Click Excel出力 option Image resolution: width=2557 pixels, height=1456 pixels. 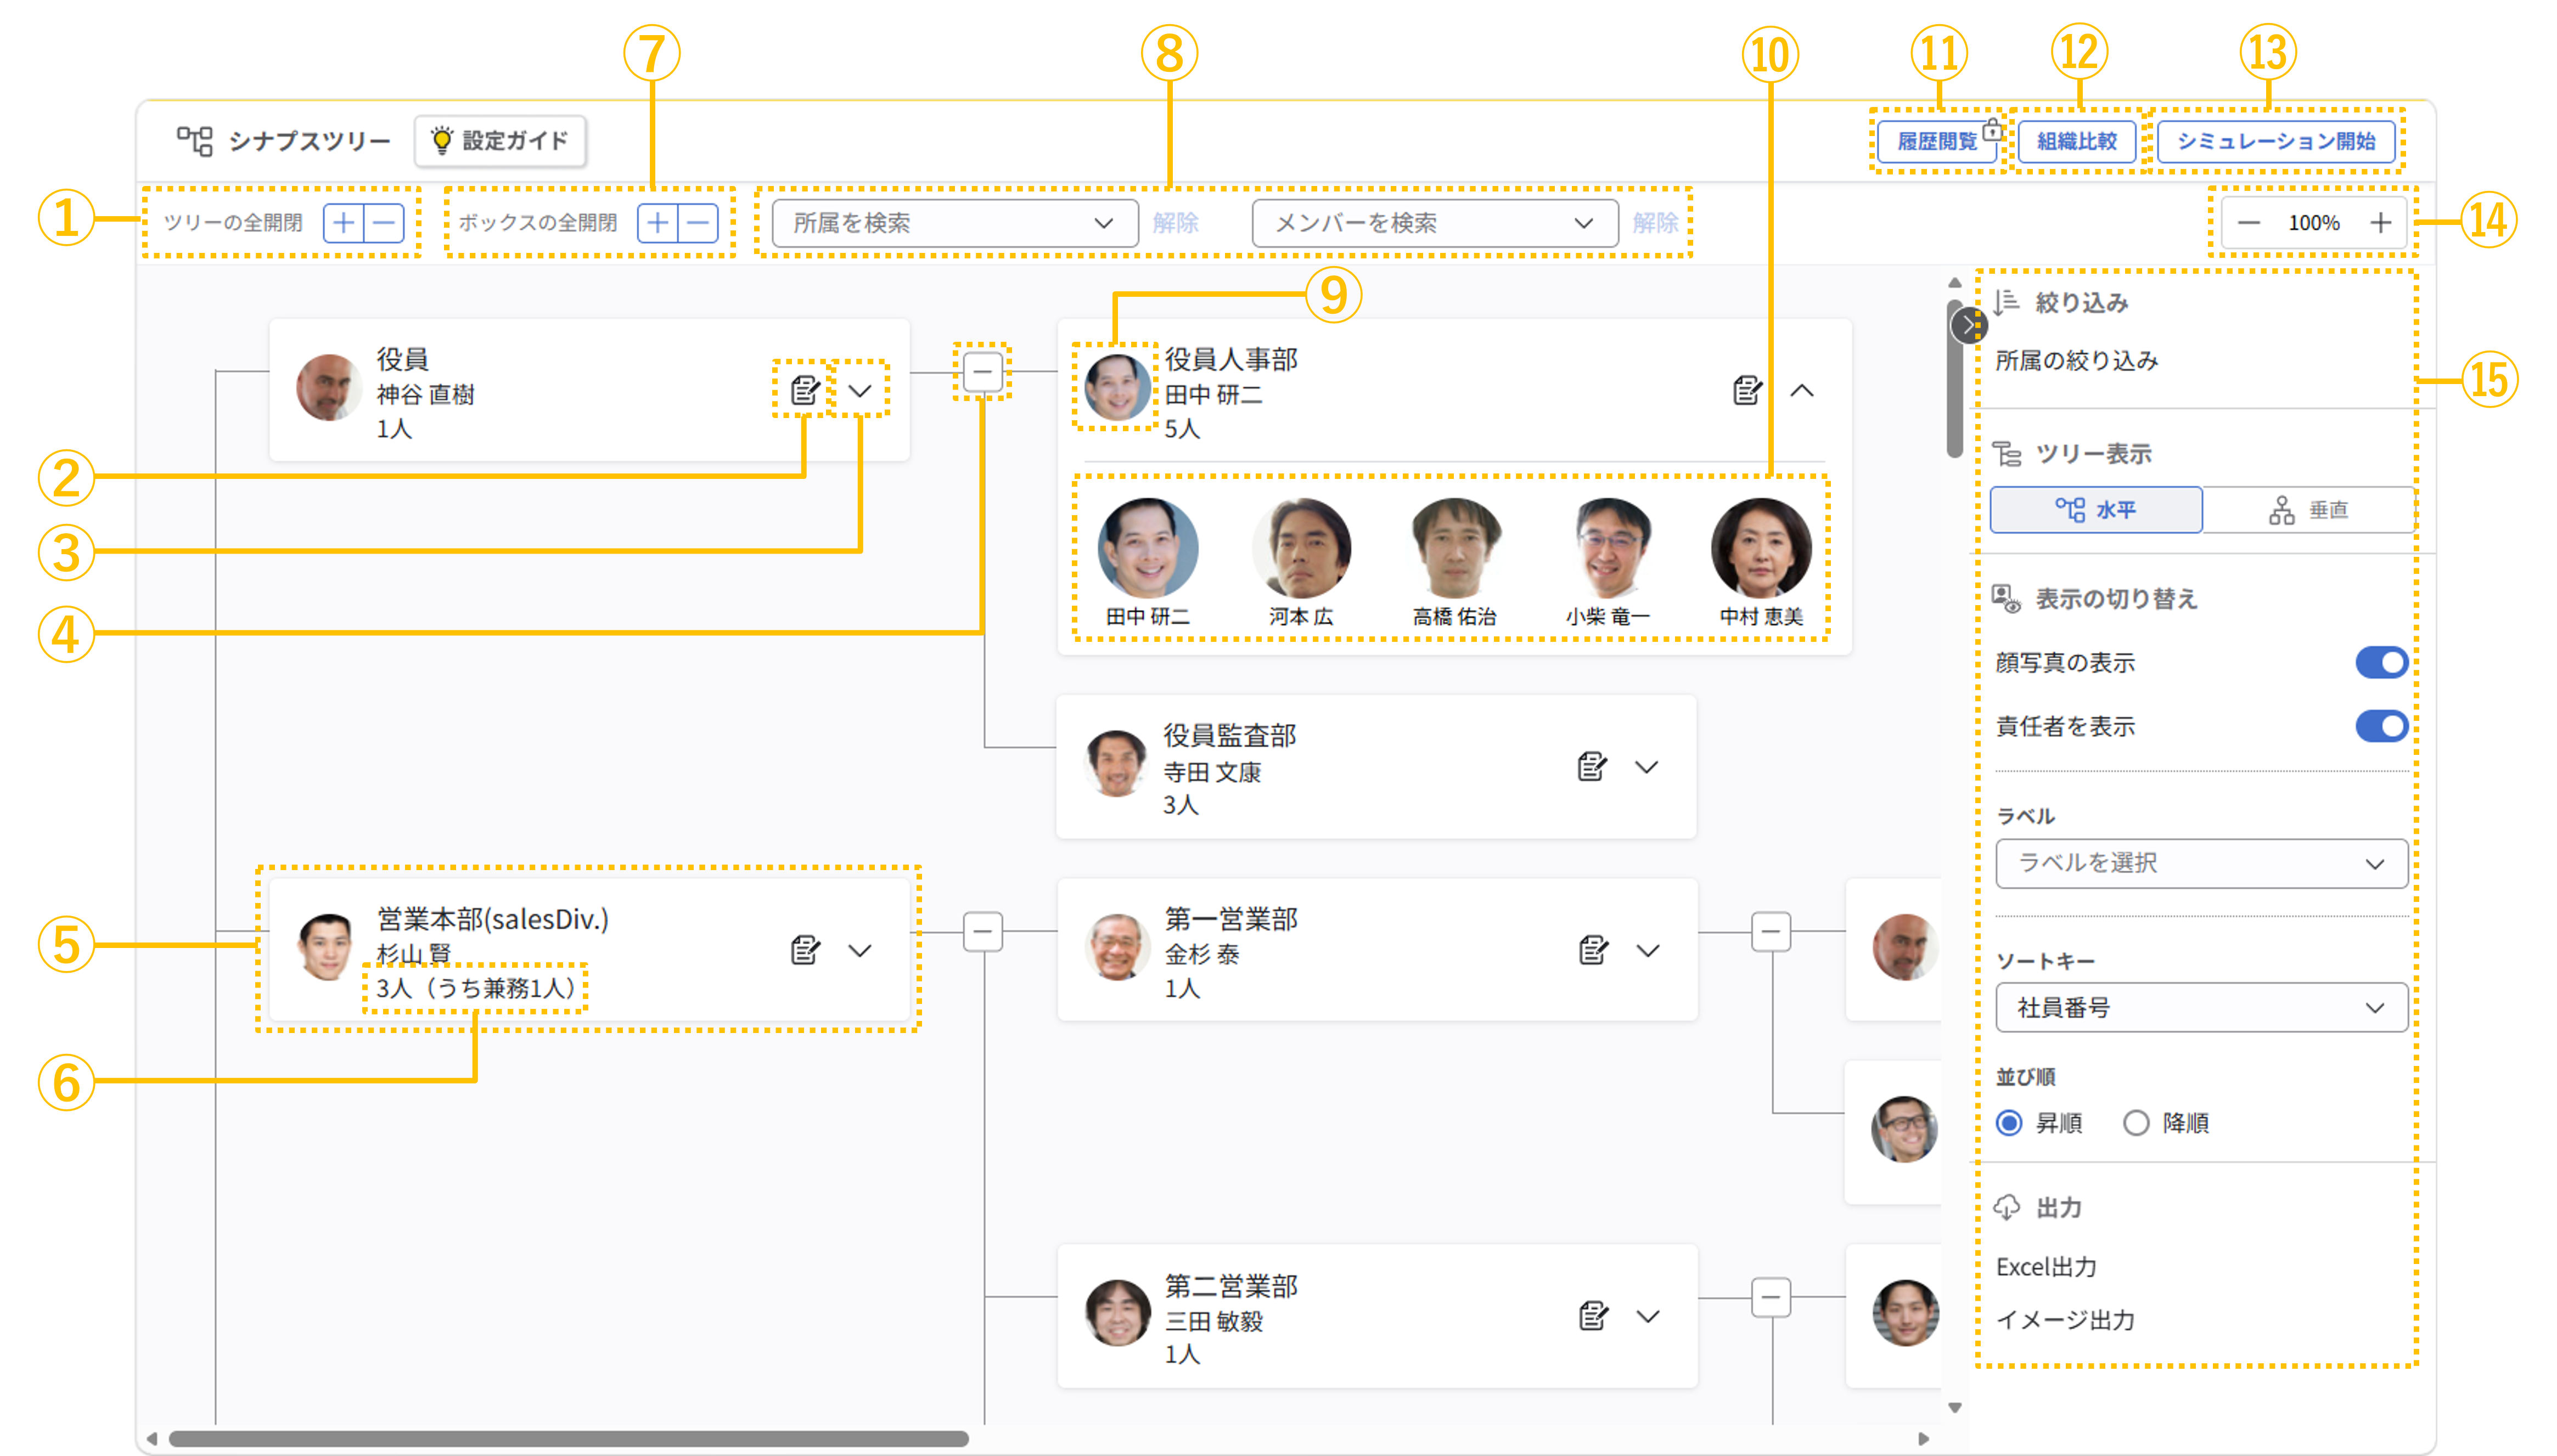(x=2046, y=1267)
